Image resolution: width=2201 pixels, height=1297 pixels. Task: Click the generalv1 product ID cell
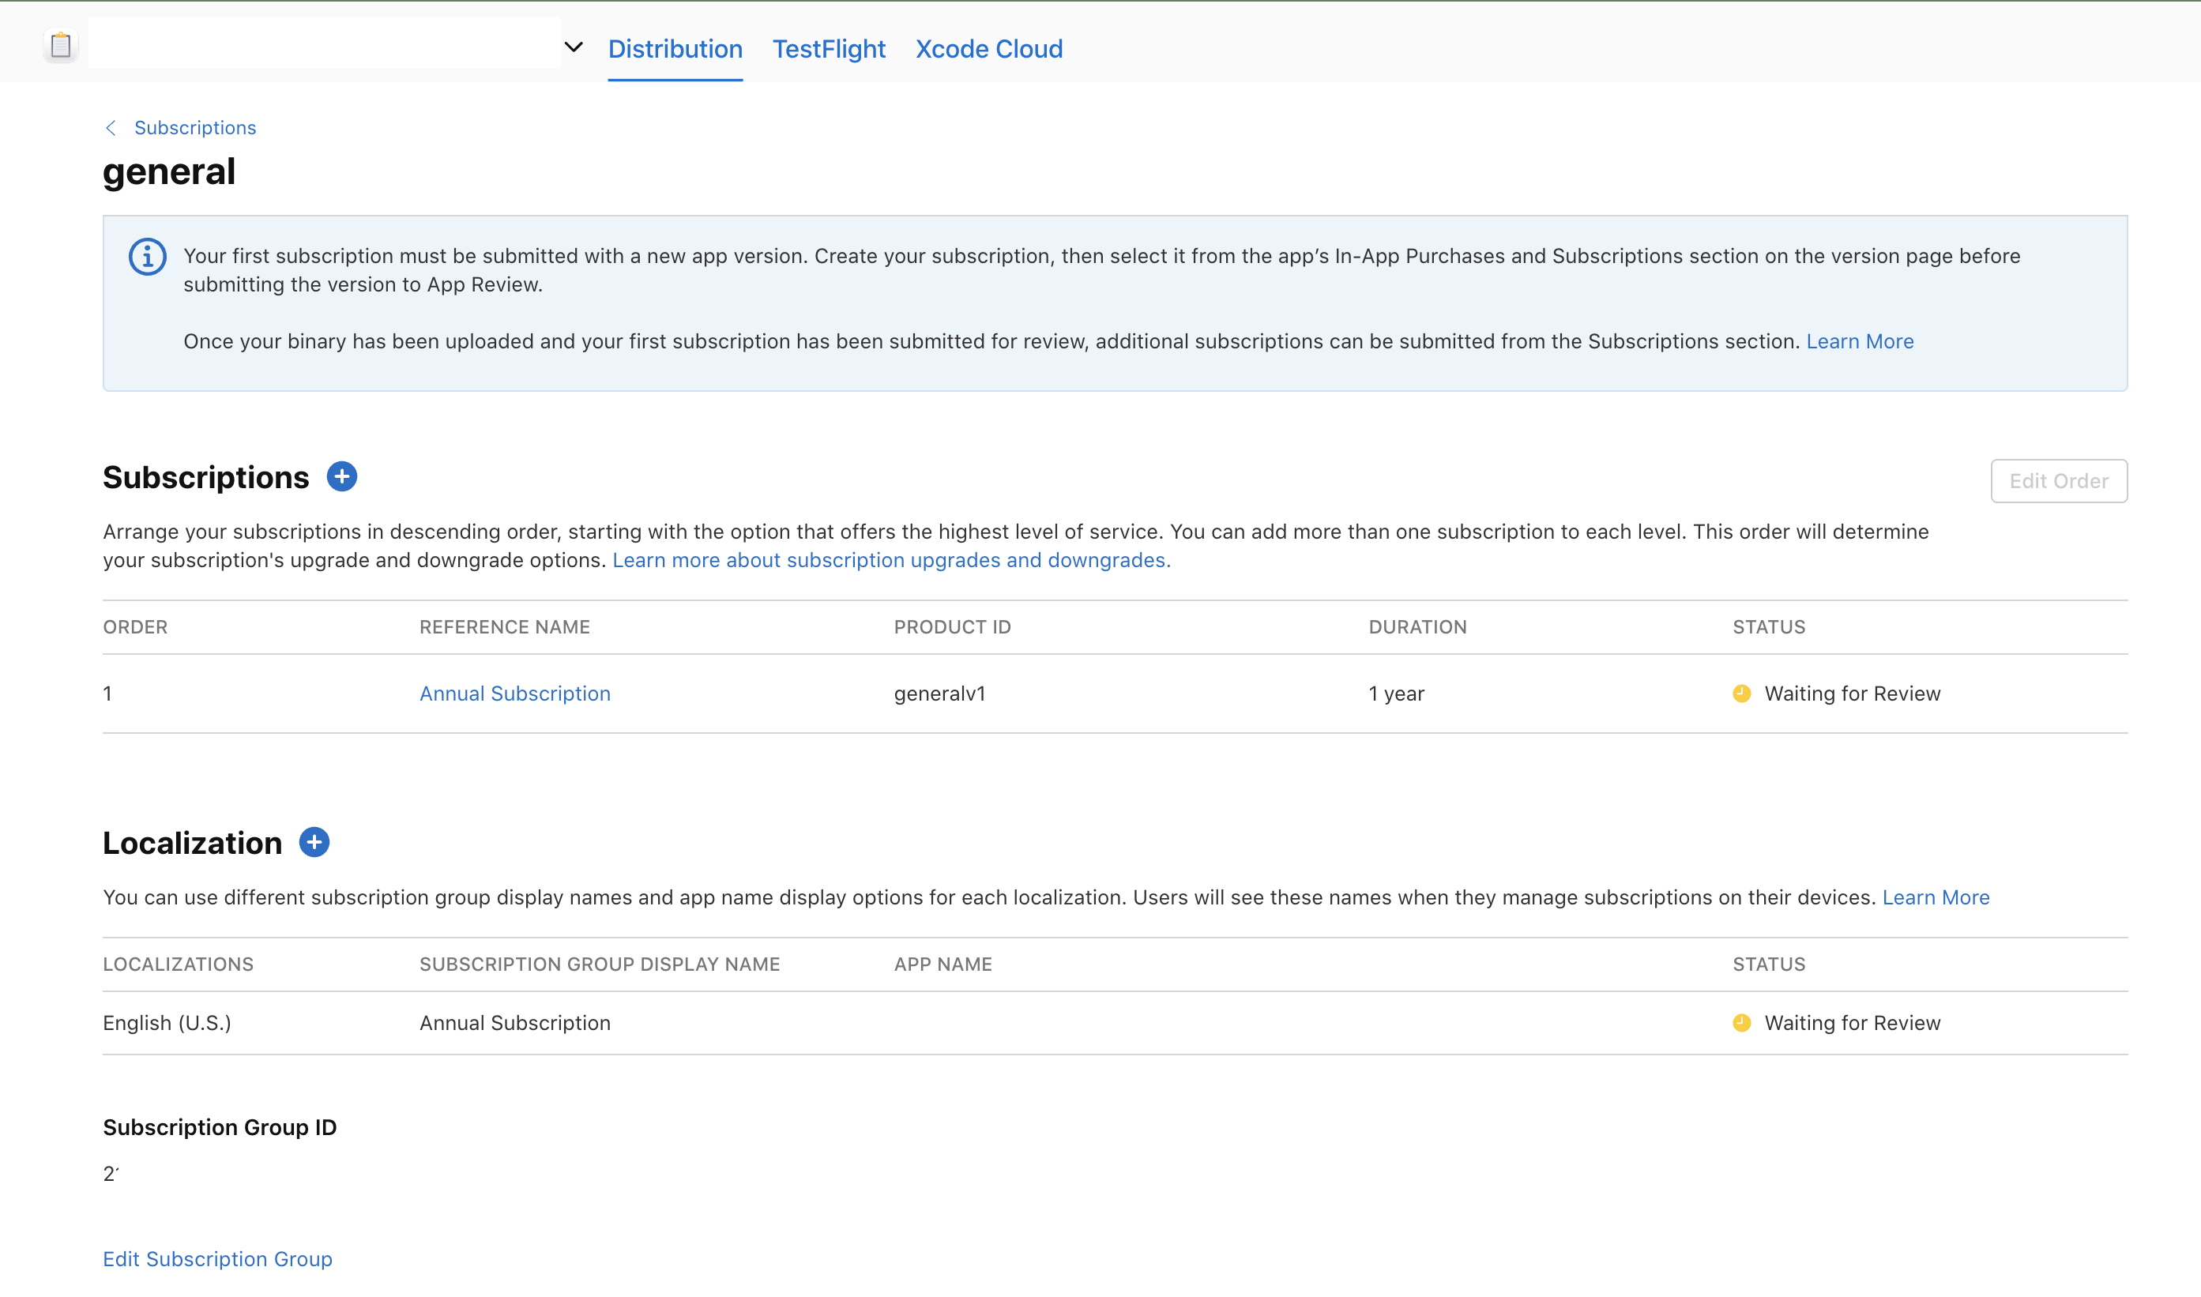pyautogui.click(x=939, y=694)
